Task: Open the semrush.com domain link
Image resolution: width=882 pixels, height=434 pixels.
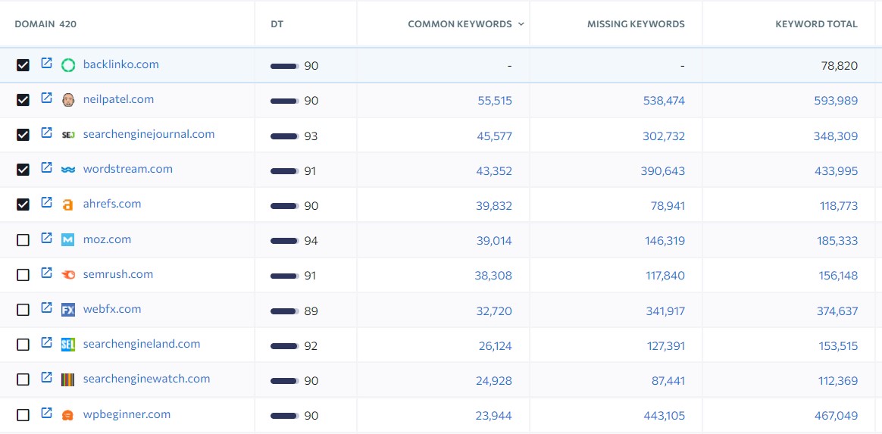Action: click(118, 273)
